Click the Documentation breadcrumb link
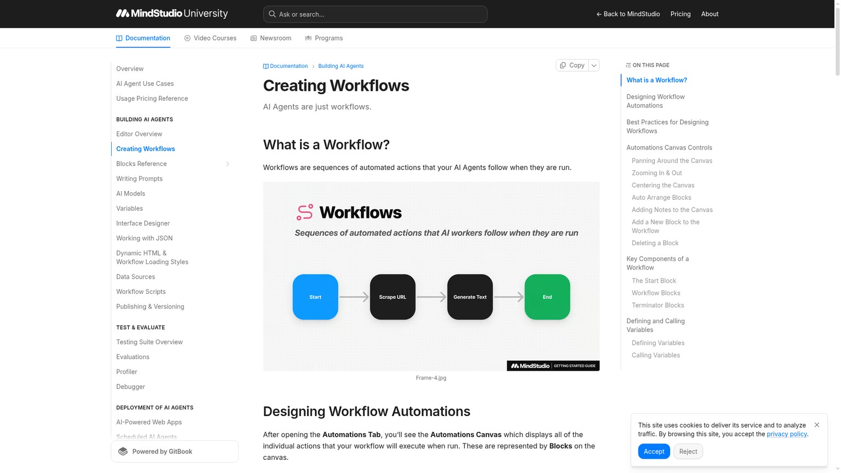 click(285, 66)
